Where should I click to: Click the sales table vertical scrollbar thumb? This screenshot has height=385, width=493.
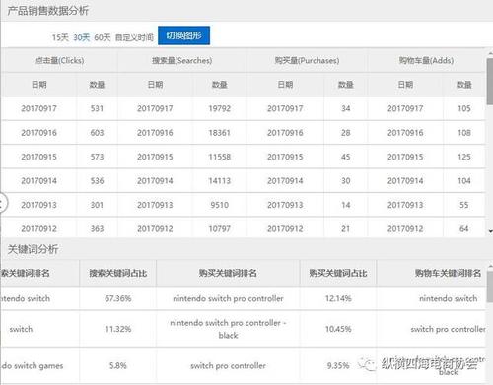[490, 82]
